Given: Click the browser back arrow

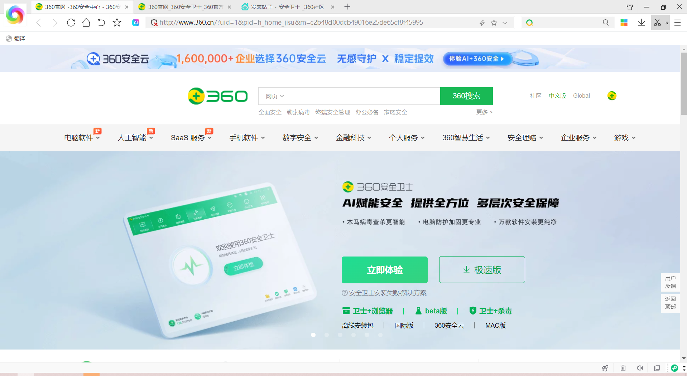Looking at the screenshot, I should pyautogui.click(x=39, y=23).
